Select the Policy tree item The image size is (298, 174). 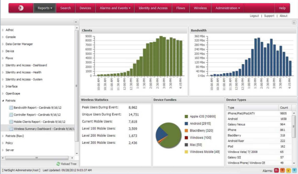(x=9, y=143)
